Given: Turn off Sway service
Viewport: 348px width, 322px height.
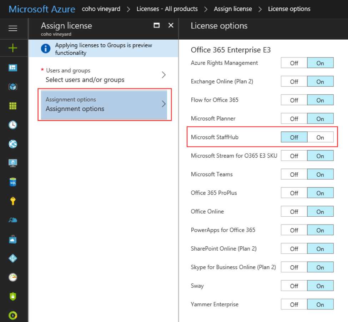Looking at the screenshot, I should [294, 286].
